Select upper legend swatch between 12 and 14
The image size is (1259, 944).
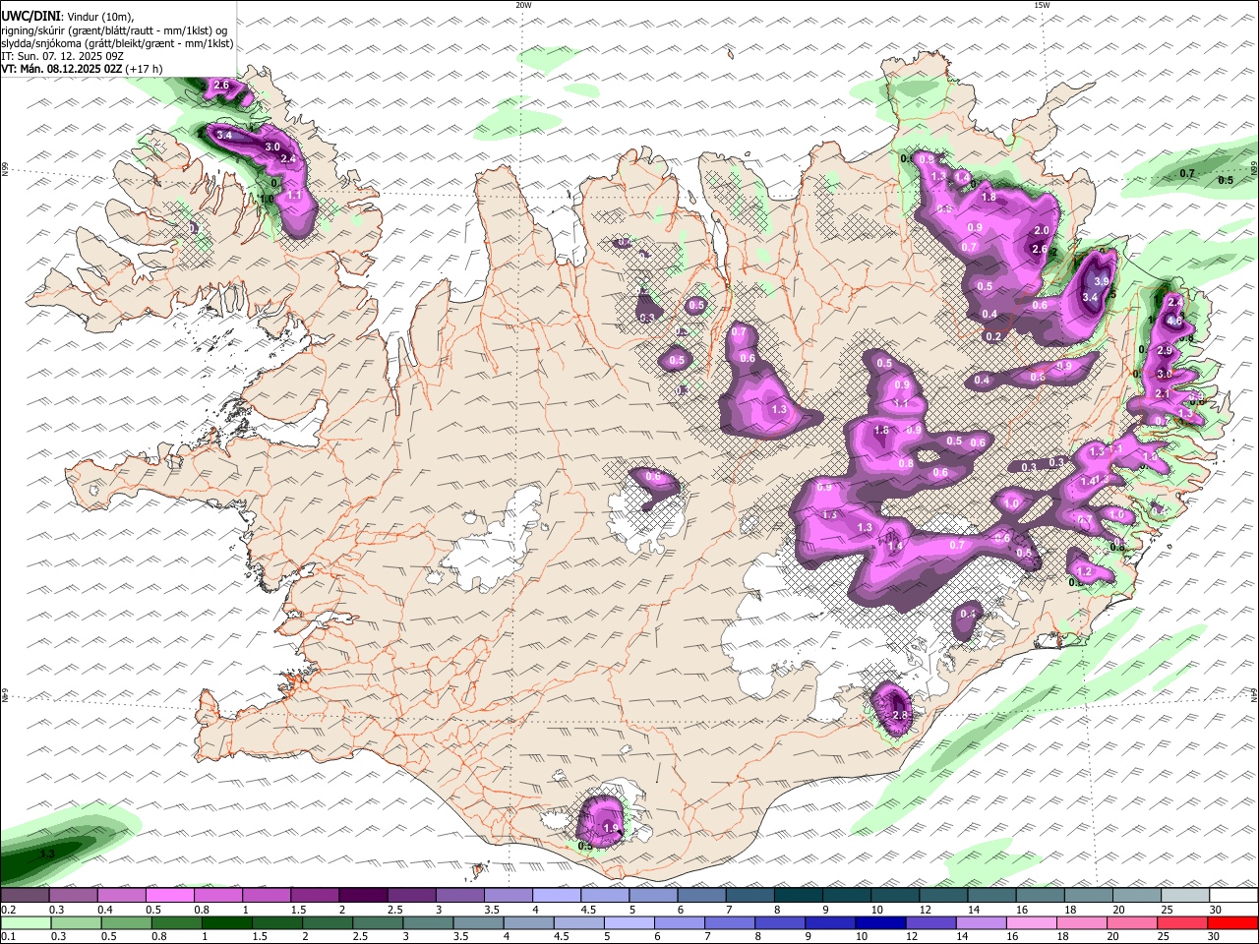944,895
